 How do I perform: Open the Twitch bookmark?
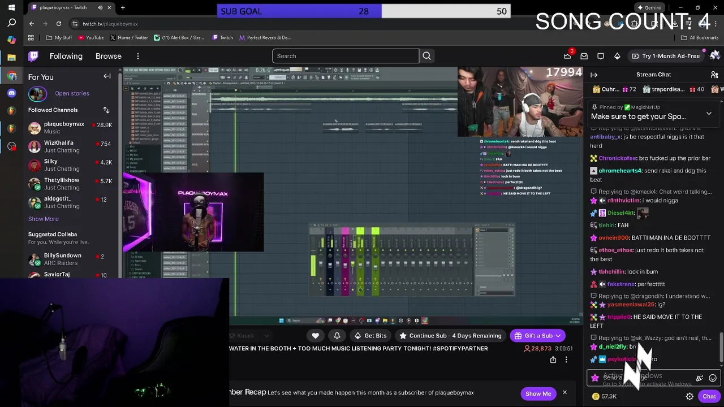(x=223, y=38)
